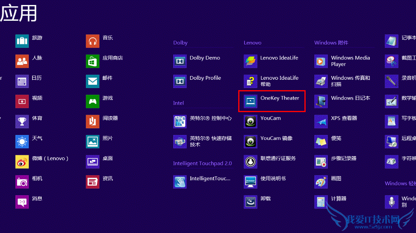The height and width of the screenshot is (233, 416).
Task: Click the Dolby Profile label text
Action: pyautogui.click(x=205, y=78)
